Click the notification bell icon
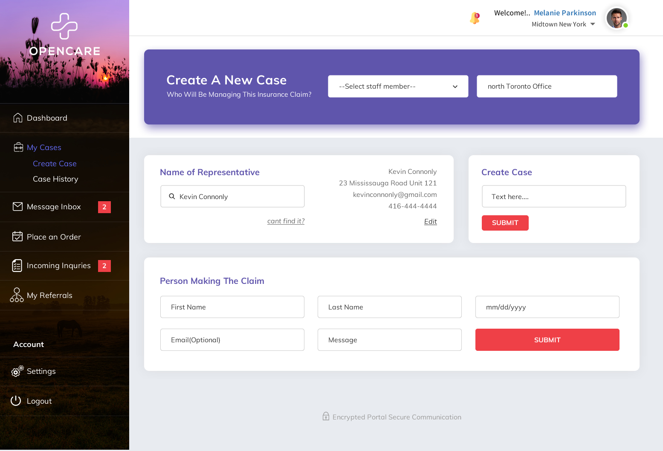 pos(475,18)
